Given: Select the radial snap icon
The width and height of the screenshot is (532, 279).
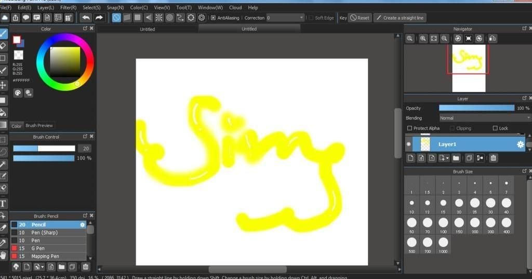Looking at the screenshot, I should [159, 18].
